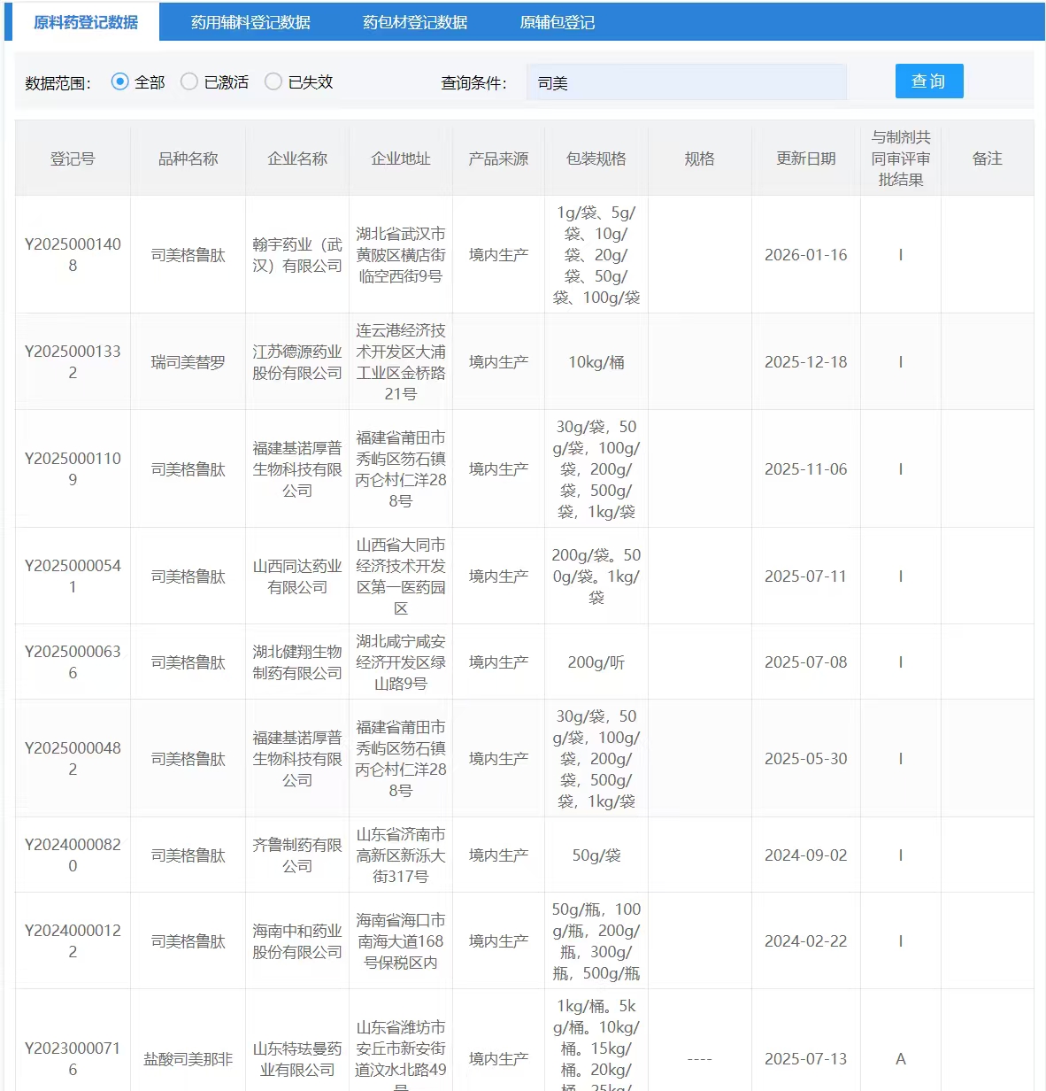This screenshot has width=1046, height=1091.
Task: Switch to 原料药登记数据 tab
Action: pos(86,22)
